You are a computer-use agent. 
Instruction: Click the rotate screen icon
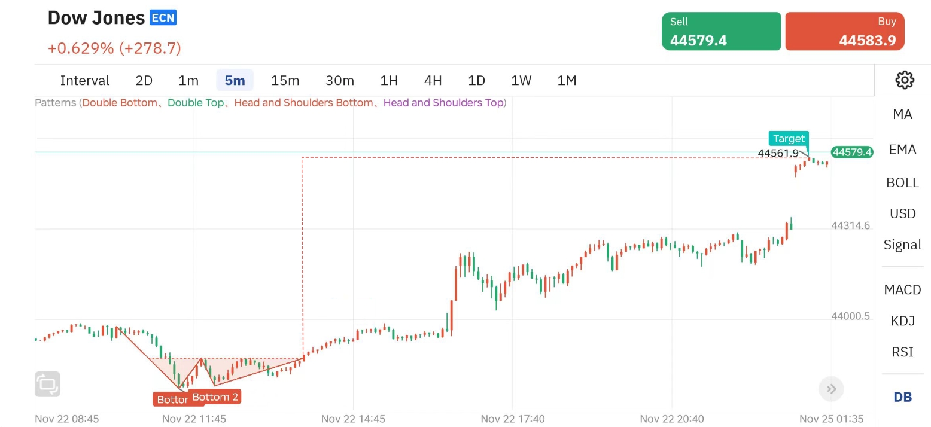(x=48, y=384)
